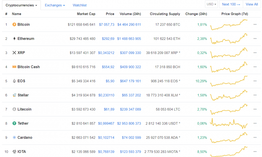The image size is (262, 157).
Task: Open the more options menu for Cardano
Action: (255, 138)
